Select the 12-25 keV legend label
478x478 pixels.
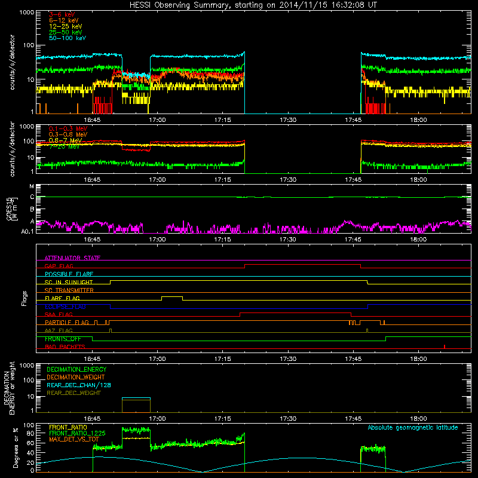tap(66, 26)
